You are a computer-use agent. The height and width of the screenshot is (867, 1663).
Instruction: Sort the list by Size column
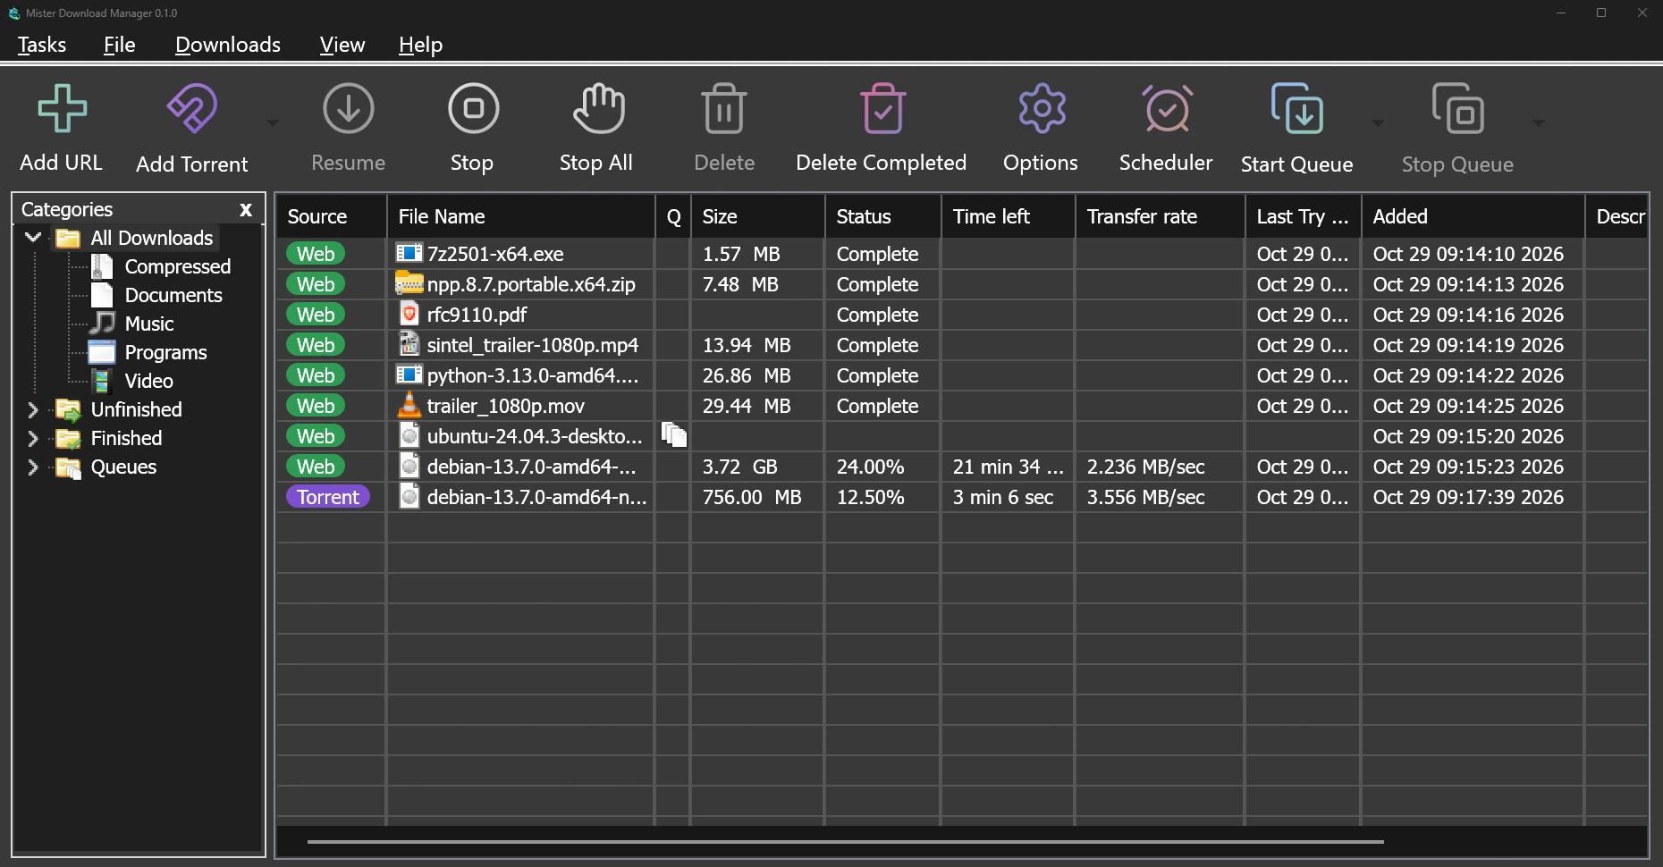click(758, 216)
